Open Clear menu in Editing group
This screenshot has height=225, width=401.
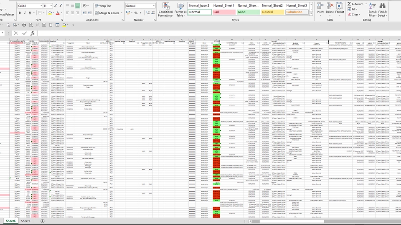(x=354, y=15)
